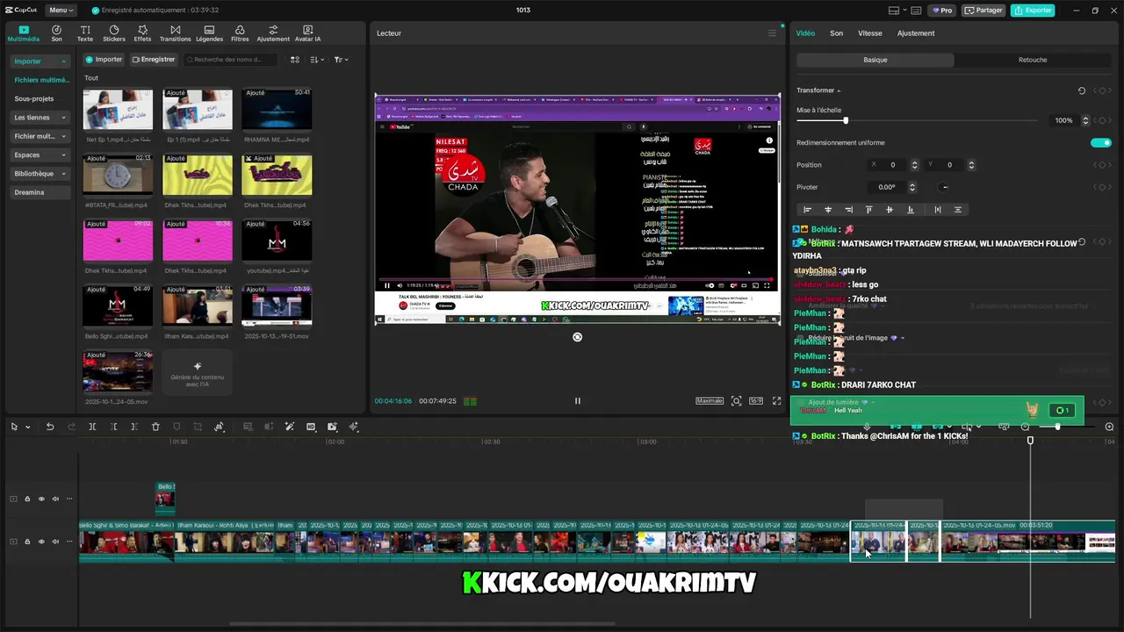Click the Enregistrer record button
Screen dimensions: 1124x632
point(154,60)
